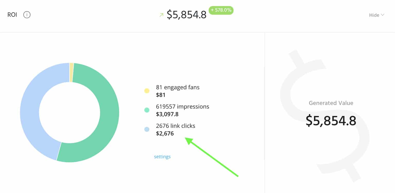This screenshot has width=395, height=193.
Task: Click the 2676 link clicks label
Action: (x=176, y=126)
